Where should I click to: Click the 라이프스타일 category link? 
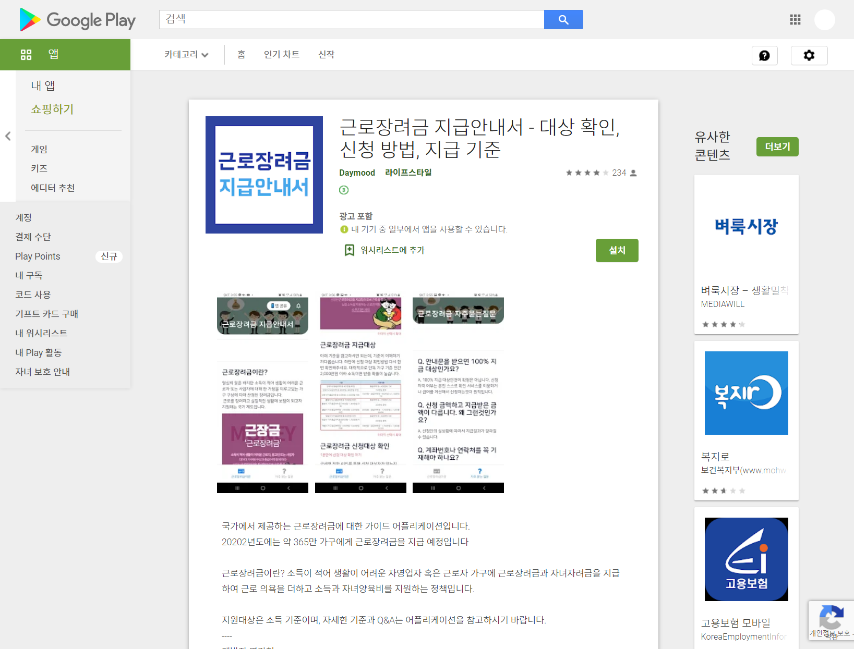coord(408,173)
